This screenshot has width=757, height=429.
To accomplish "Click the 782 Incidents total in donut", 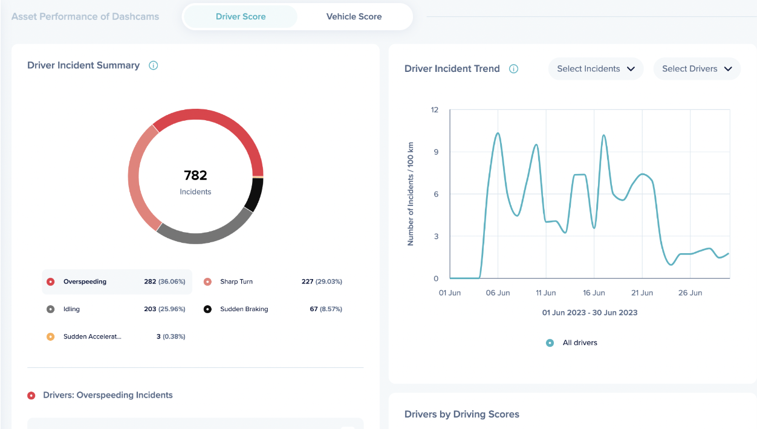I will pyautogui.click(x=195, y=182).
